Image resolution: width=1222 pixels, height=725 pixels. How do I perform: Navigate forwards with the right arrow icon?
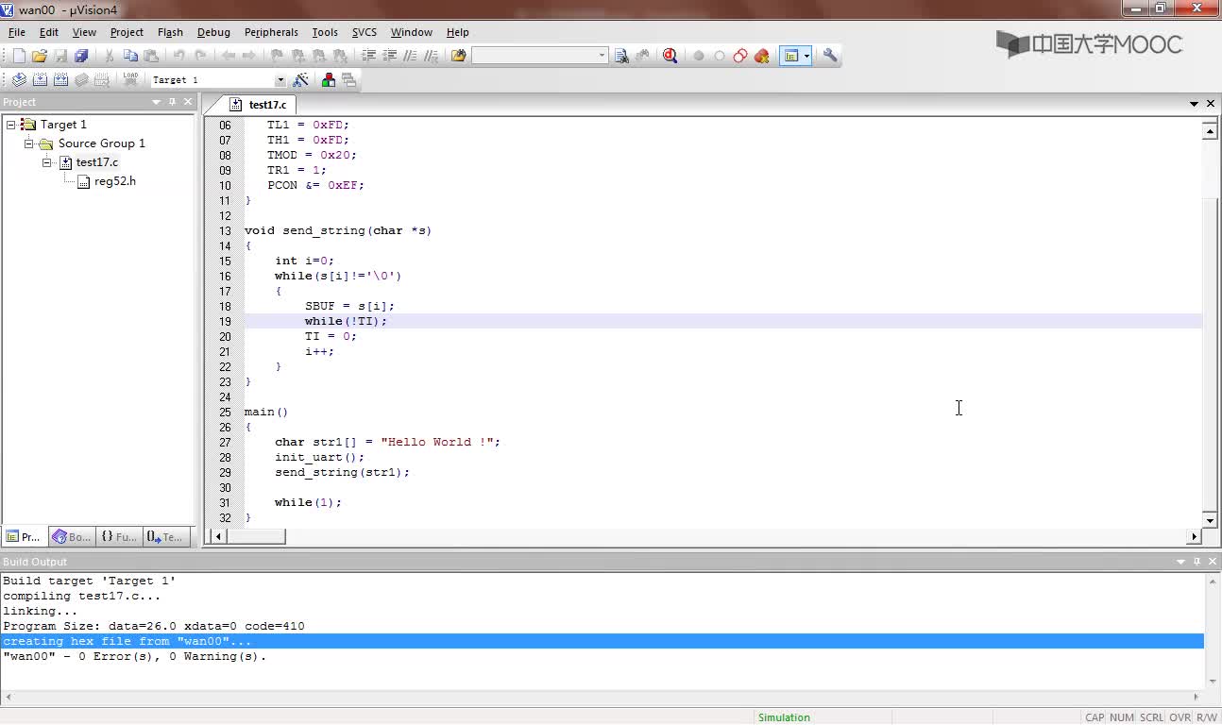[x=249, y=56]
